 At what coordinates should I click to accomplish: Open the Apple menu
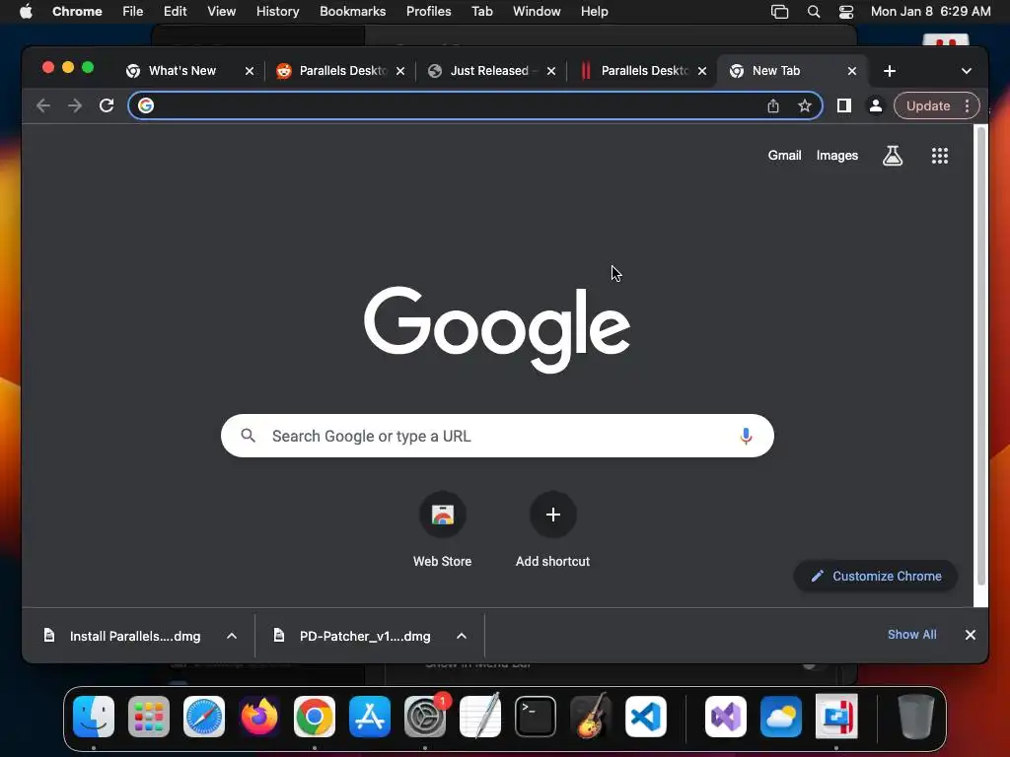click(x=26, y=12)
